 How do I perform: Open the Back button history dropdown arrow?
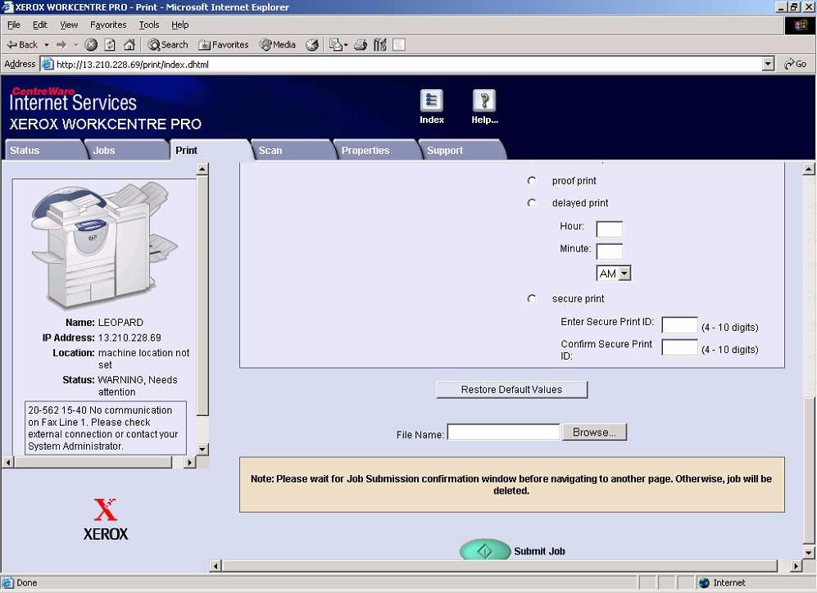(47, 45)
